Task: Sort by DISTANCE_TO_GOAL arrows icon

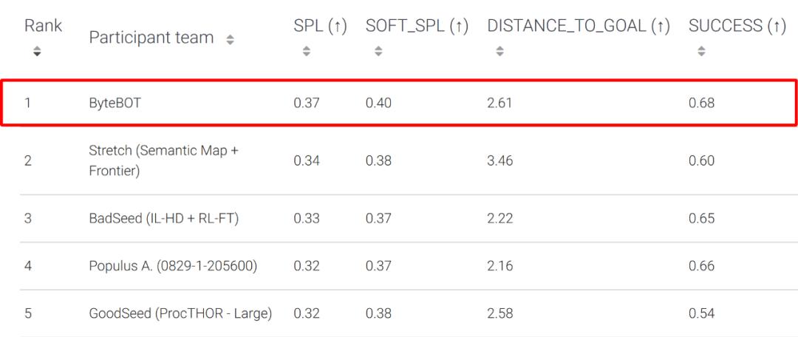Action: click(x=499, y=52)
